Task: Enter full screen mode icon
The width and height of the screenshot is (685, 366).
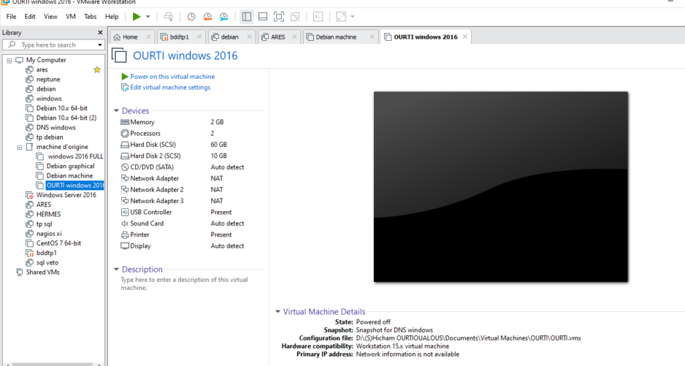Action: 279,17
